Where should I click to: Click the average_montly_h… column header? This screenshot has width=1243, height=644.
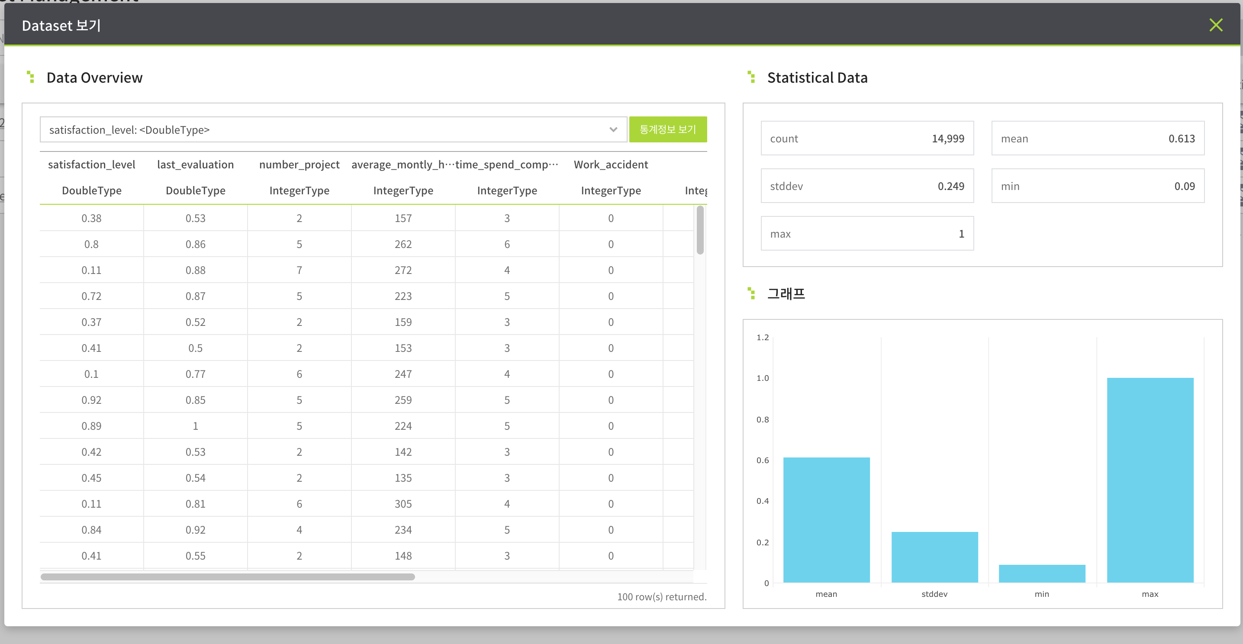(x=403, y=164)
